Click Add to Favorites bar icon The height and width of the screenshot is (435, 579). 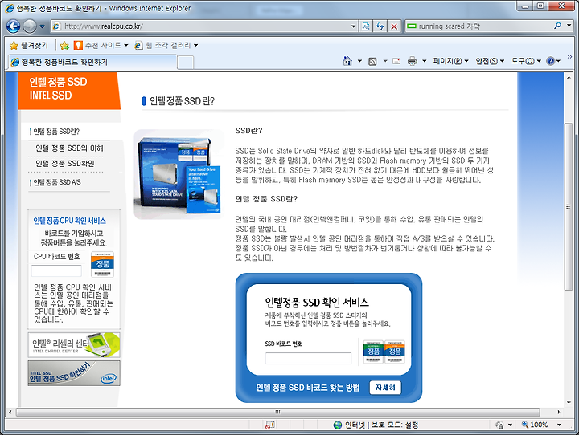coord(64,45)
